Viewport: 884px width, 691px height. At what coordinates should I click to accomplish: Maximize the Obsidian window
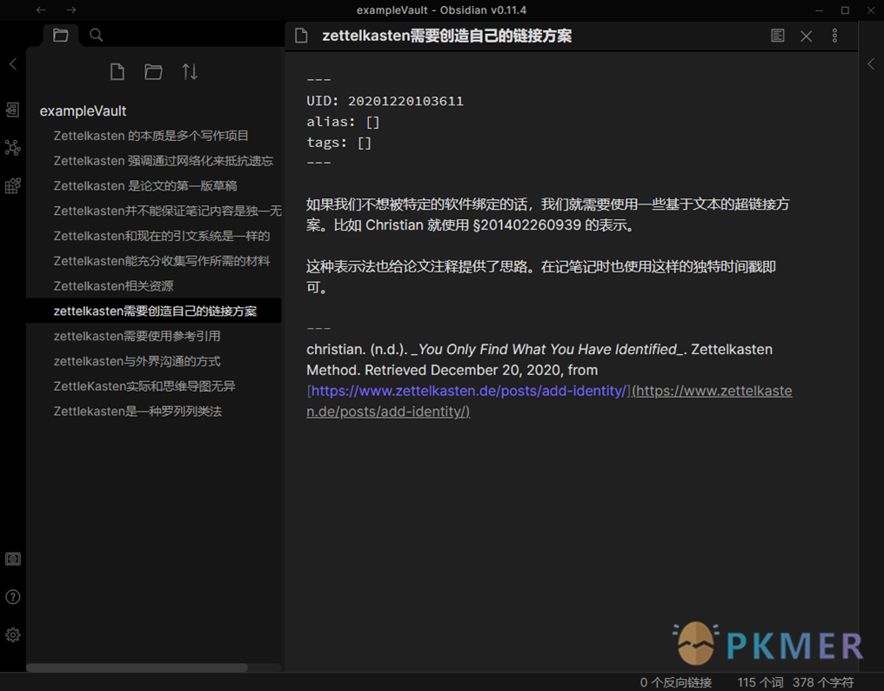click(x=845, y=10)
